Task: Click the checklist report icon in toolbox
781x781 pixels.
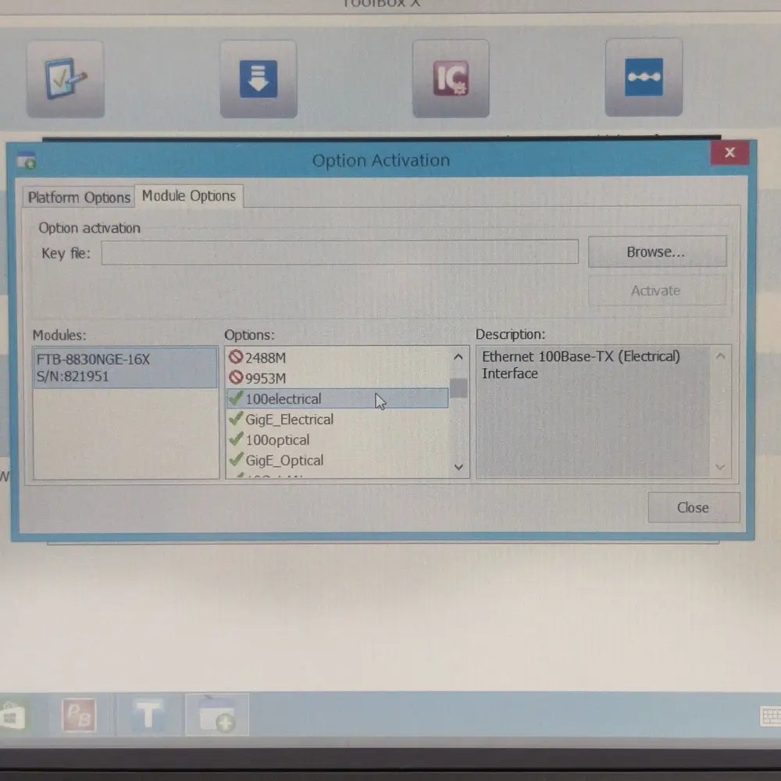Action: coord(66,79)
